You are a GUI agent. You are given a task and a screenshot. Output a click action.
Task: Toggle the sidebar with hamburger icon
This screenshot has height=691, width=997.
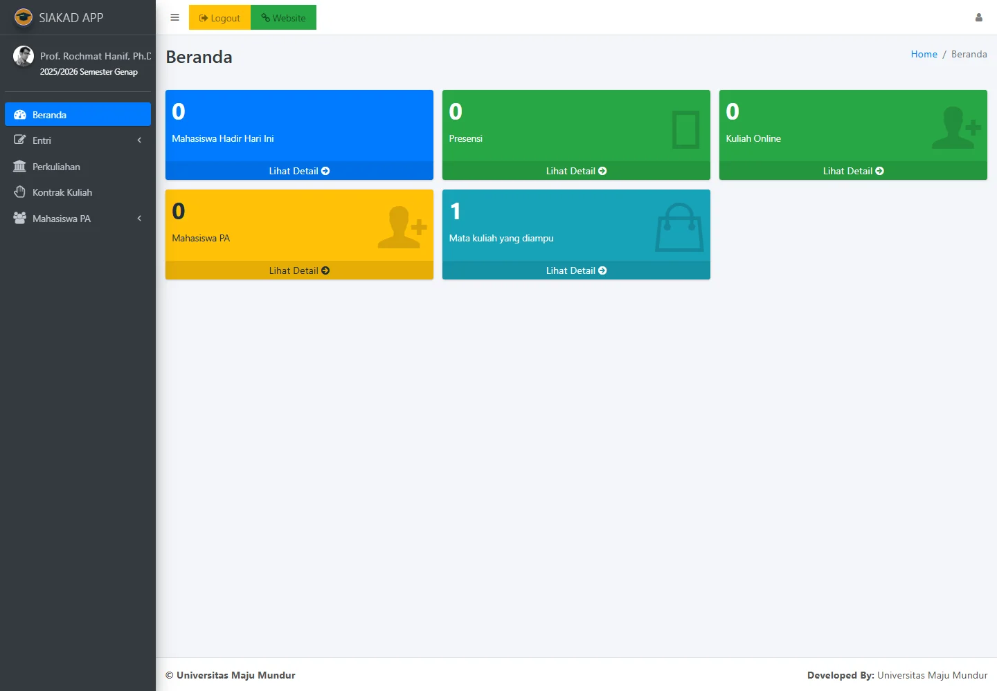[174, 17]
